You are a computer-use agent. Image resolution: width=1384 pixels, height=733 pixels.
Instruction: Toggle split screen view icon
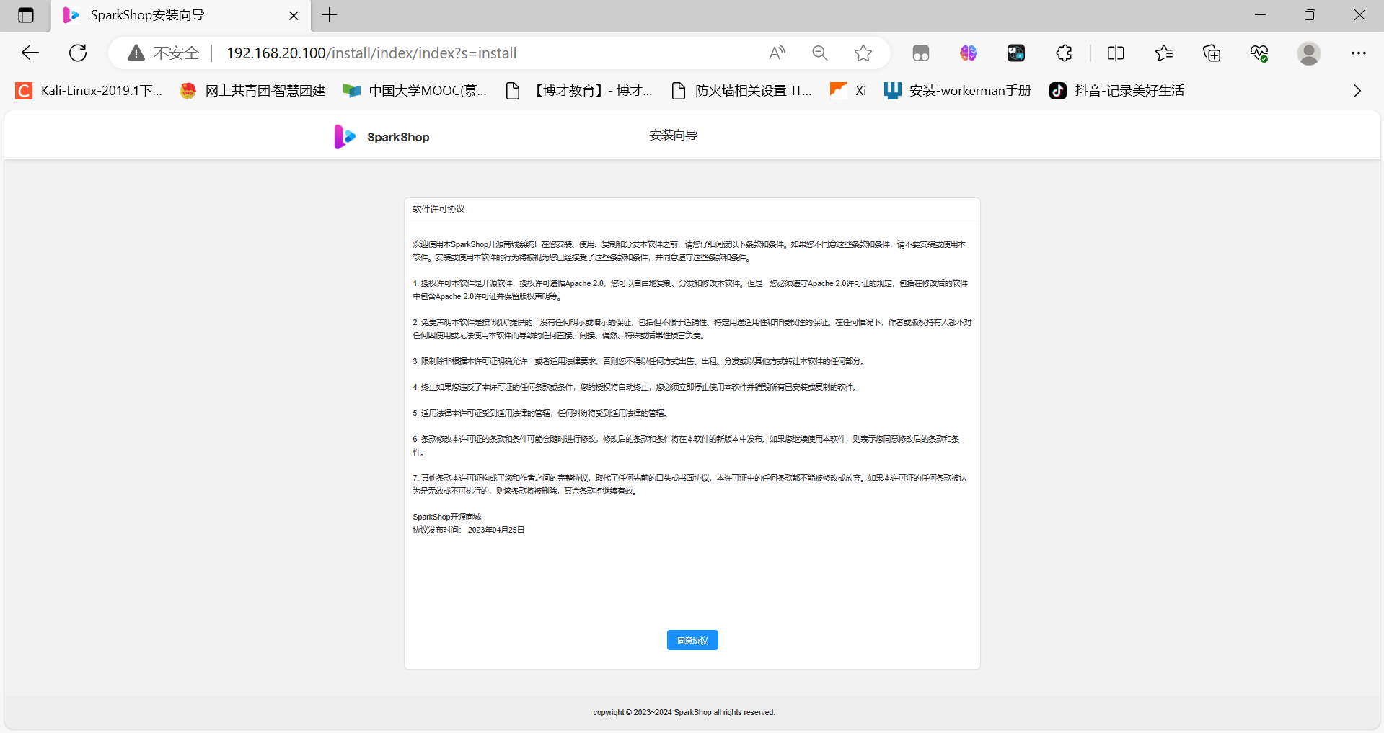1115,53
